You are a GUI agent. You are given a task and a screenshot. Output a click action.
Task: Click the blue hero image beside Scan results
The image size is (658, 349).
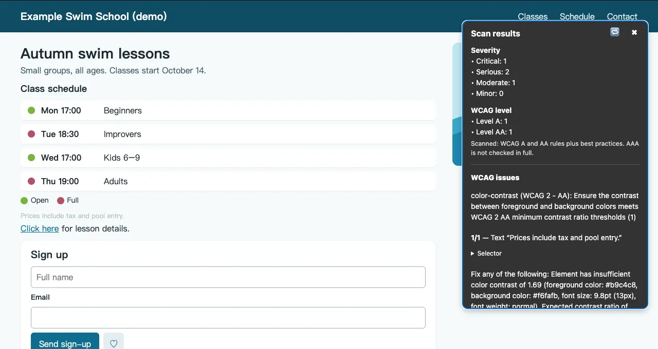[457, 104]
